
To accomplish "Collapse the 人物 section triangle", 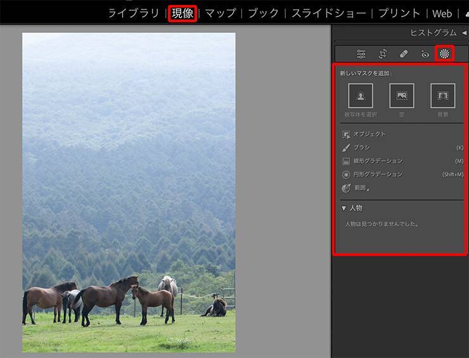I will coord(344,208).
